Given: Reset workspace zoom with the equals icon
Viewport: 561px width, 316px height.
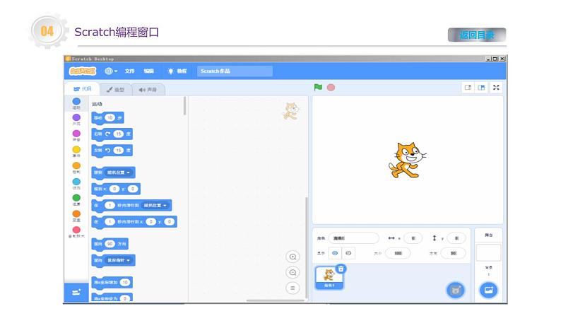Looking at the screenshot, I should pyautogui.click(x=293, y=288).
